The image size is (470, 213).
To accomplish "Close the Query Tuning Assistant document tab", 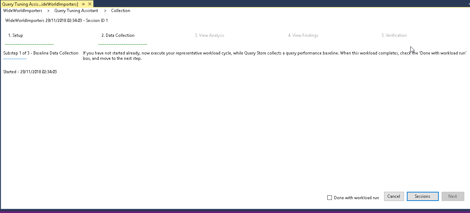I will tap(89, 4).
